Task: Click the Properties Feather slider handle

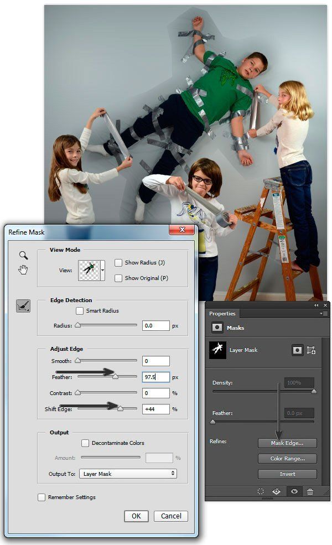Action: [213, 422]
